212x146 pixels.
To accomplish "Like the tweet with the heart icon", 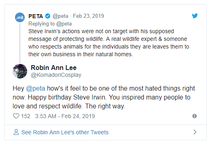I will pos(16,116).
